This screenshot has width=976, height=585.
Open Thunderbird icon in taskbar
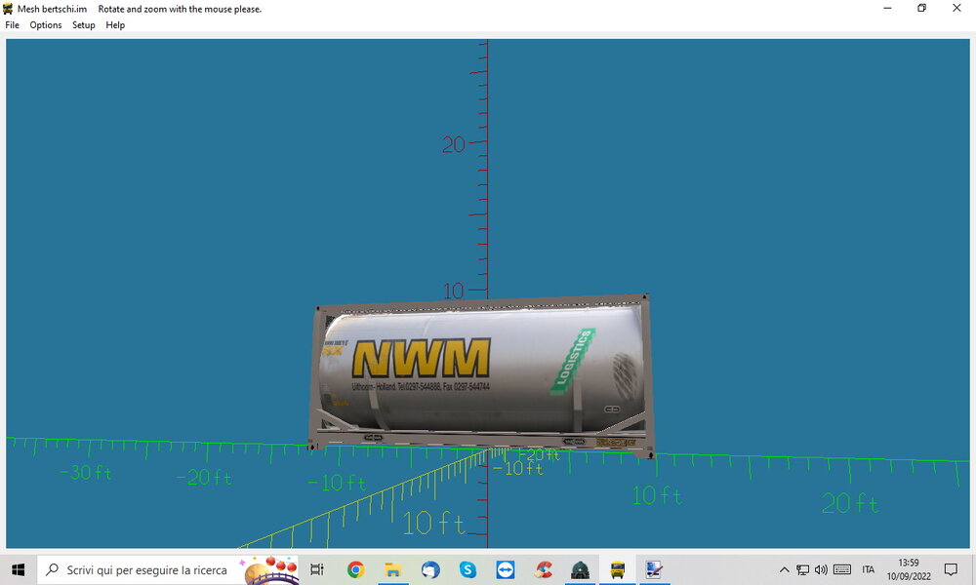(x=430, y=569)
